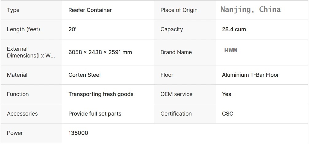
Task: Click the "Yes" OEM service value
Action: pos(226,94)
